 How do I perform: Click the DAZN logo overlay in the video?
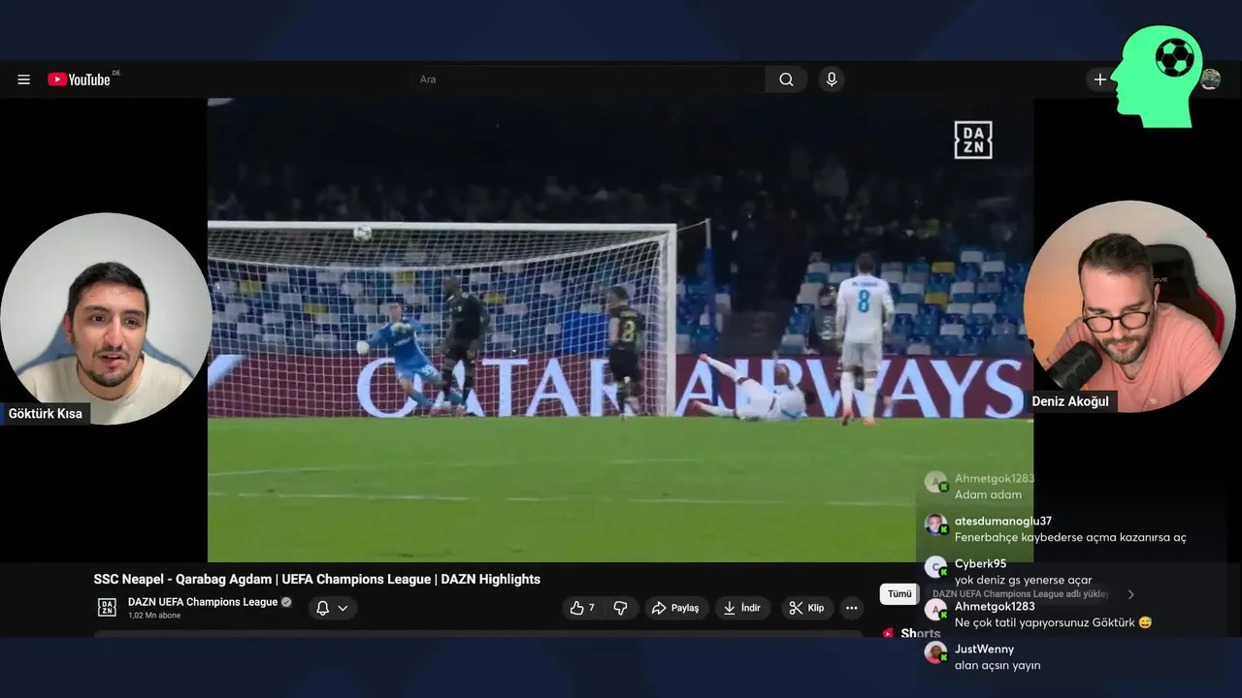(972, 140)
